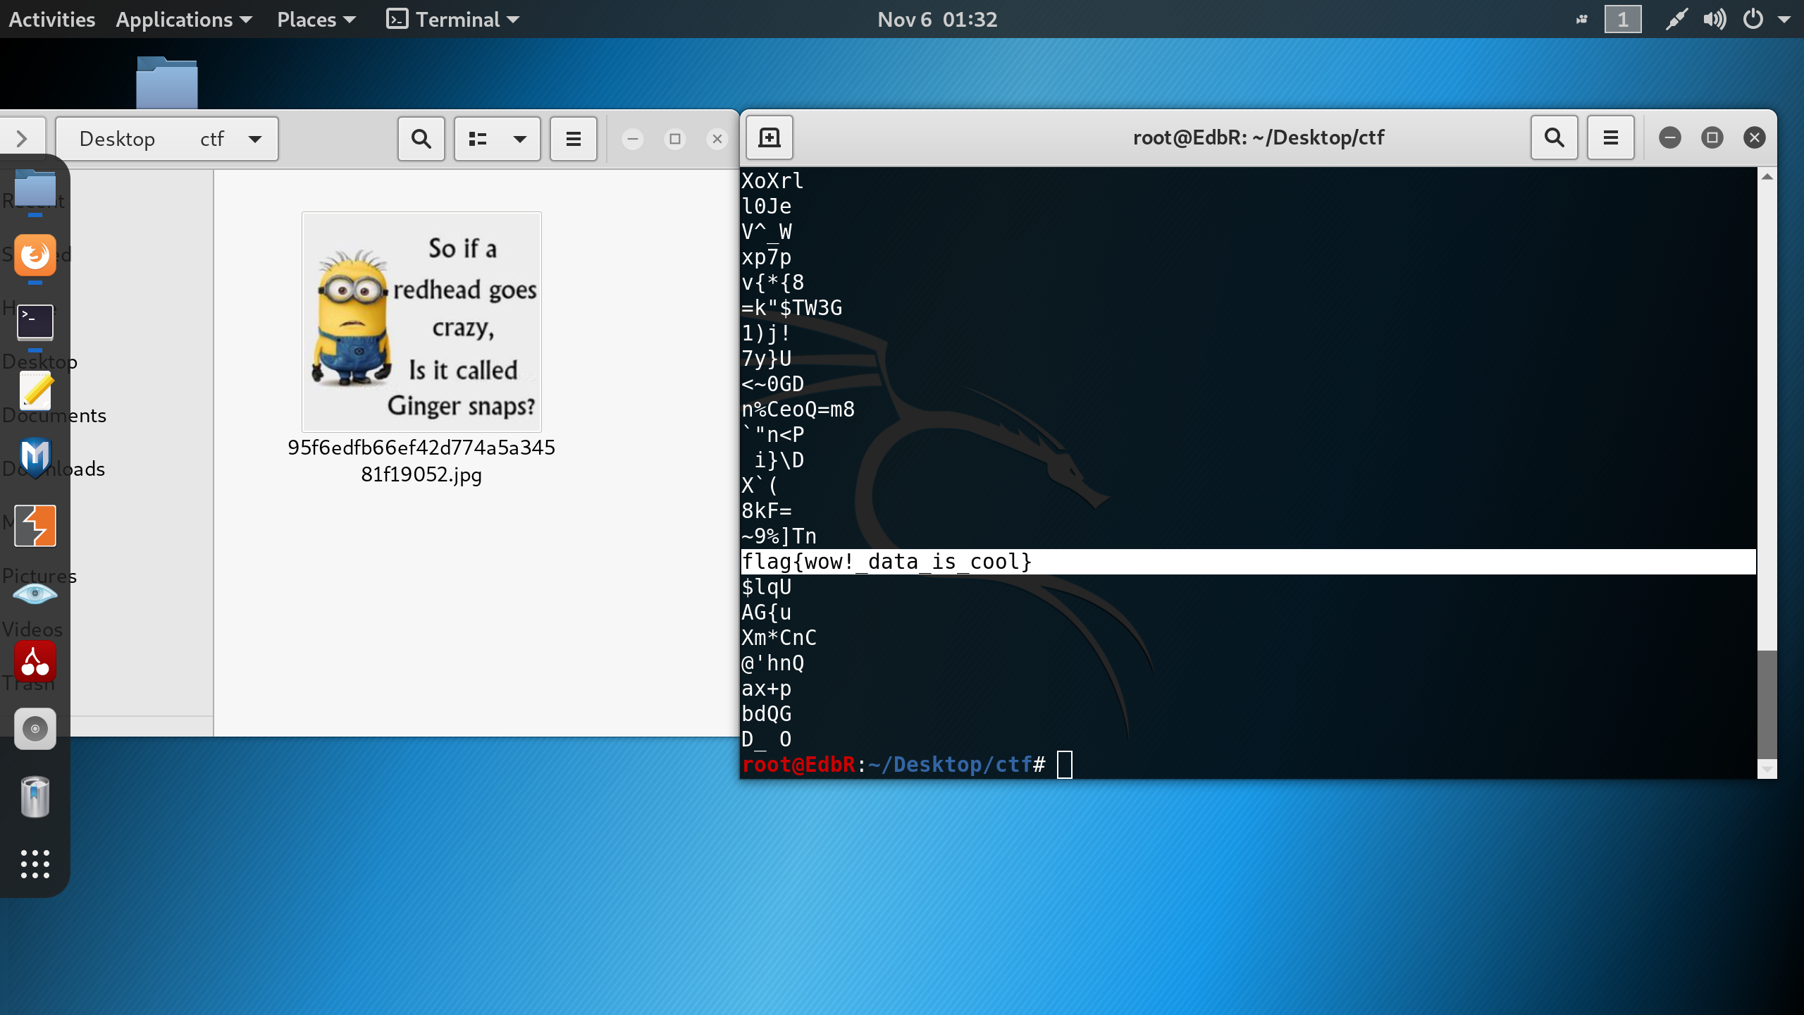Select the minion jpg thumbnail
This screenshot has width=1804, height=1015.
tap(421, 322)
